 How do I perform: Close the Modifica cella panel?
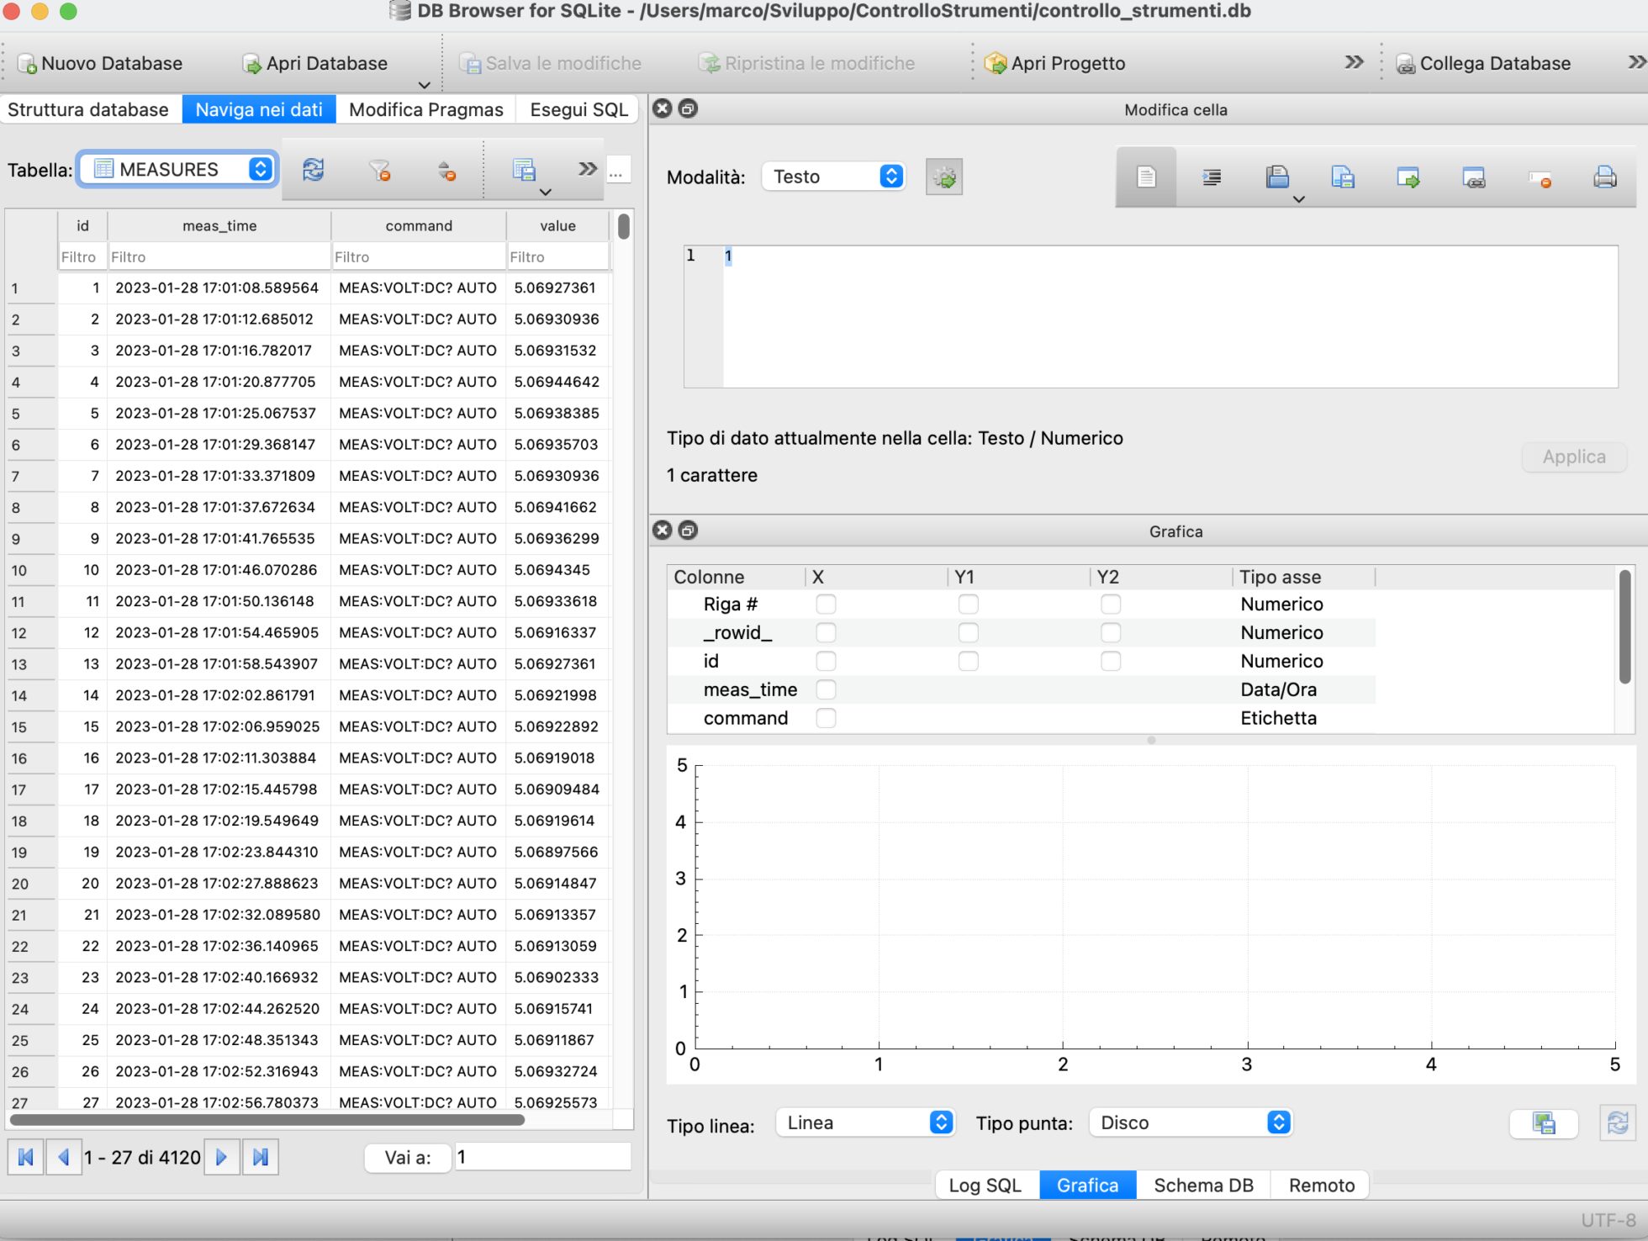point(663,108)
